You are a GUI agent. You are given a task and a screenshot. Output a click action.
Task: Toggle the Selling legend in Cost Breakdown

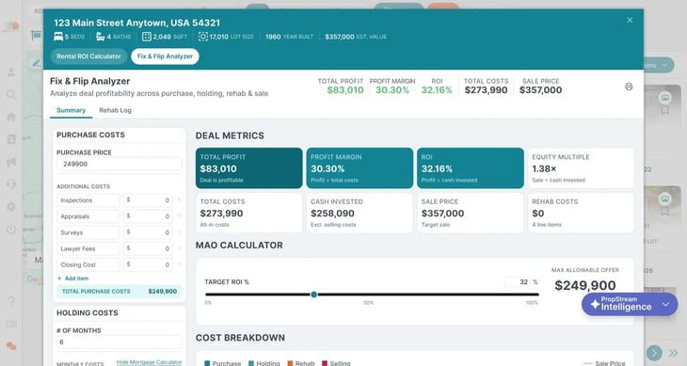tap(336, 363)
